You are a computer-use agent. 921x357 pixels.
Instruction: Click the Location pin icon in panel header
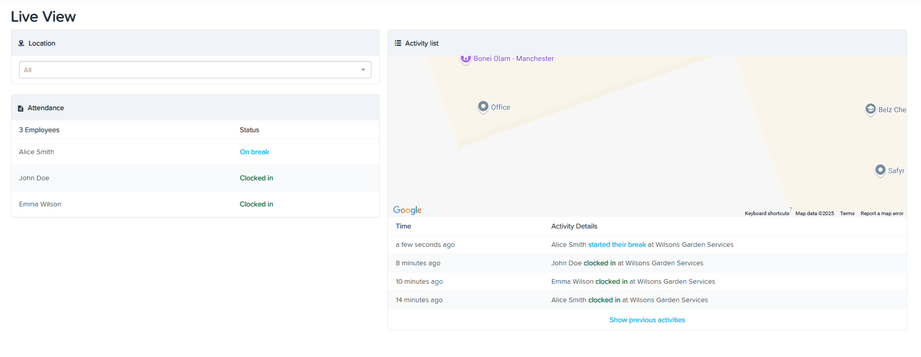tap(21, 44)
